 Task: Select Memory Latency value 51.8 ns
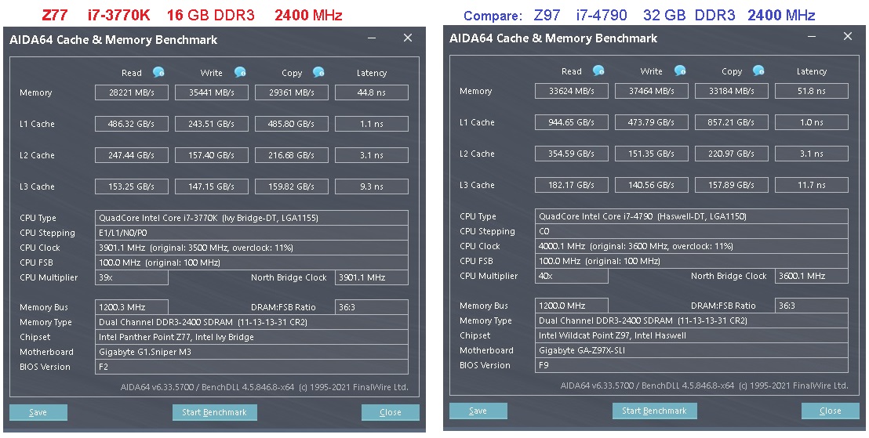click(x=812, y=91)
